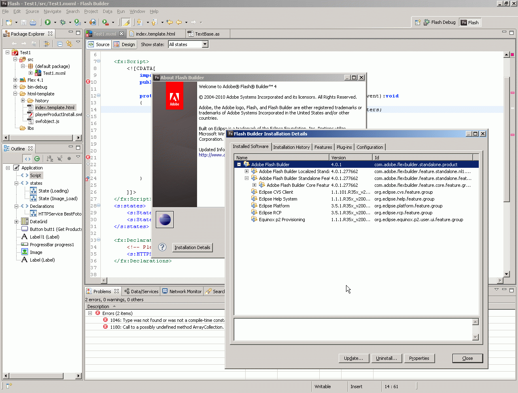The image size is (518, 393).
Task: Expand the bin-debug folder
Action: click(x=15, y=87)
